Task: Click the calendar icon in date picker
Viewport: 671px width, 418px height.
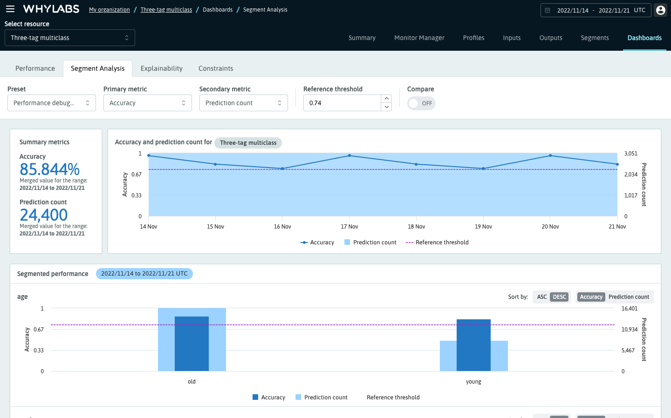Action: click(548, 10)
